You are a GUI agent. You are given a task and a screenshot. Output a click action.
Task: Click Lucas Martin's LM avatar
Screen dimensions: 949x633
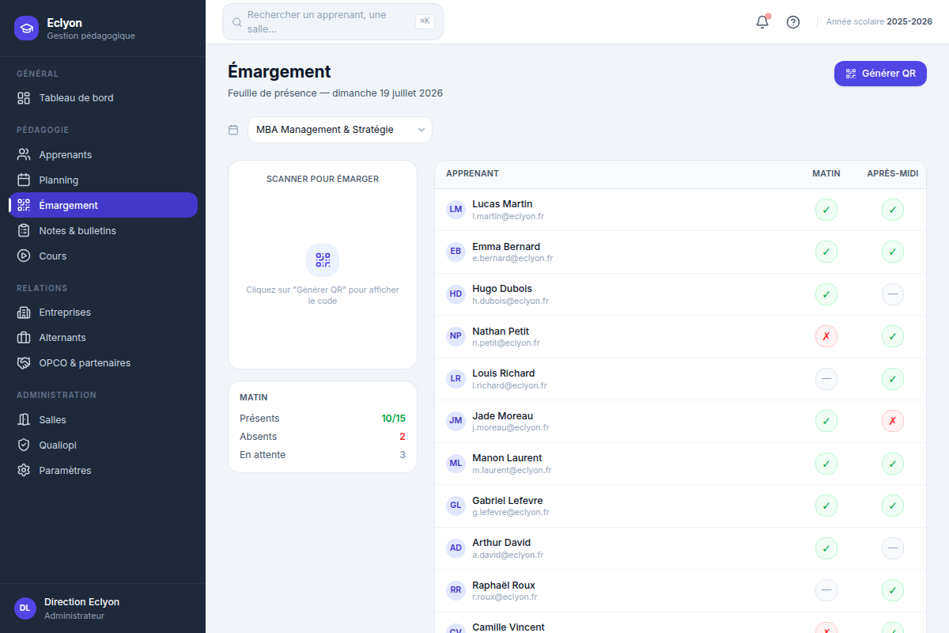pyautogui.click(x=456, y=210)
